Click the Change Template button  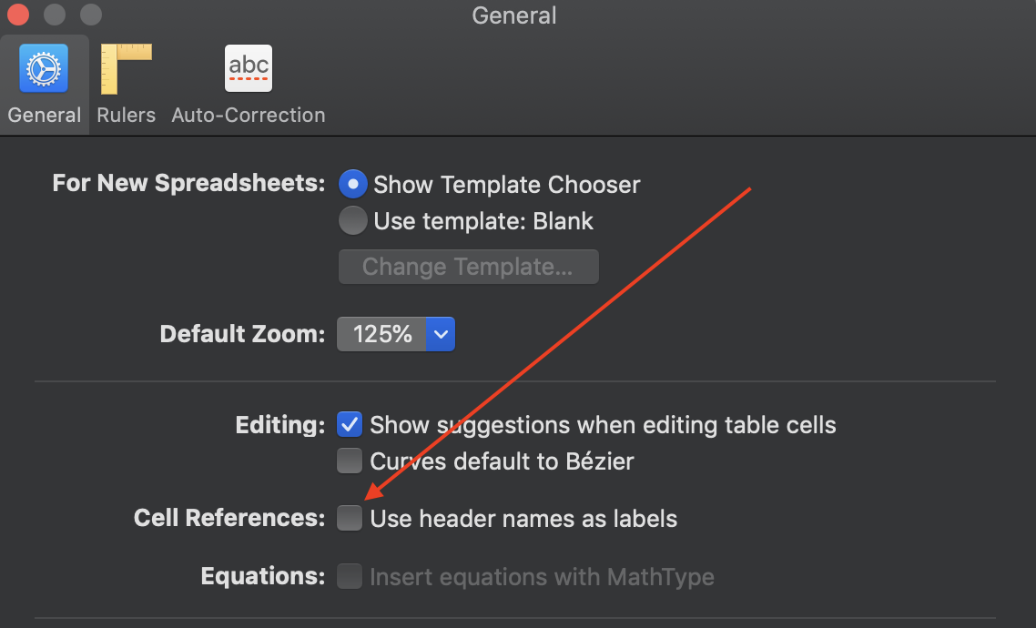tap(468, 268)
